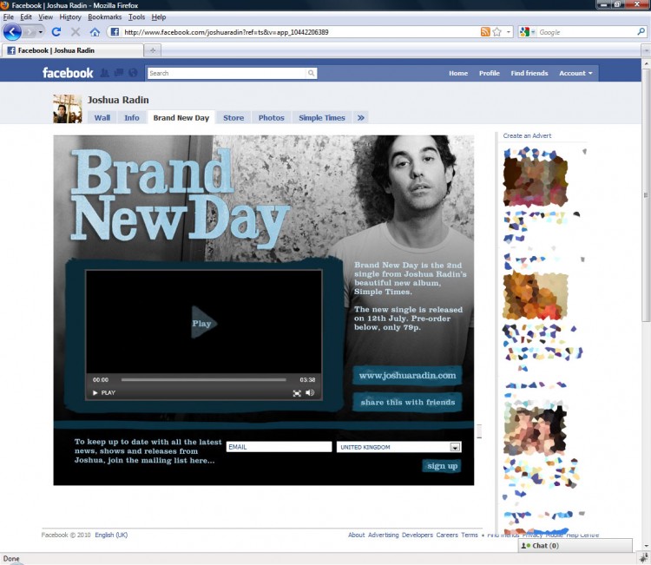The width and height of the screenshot is (651, 565).
Task: Open Joshua Radin profile picture
Action: pos(67,108)
